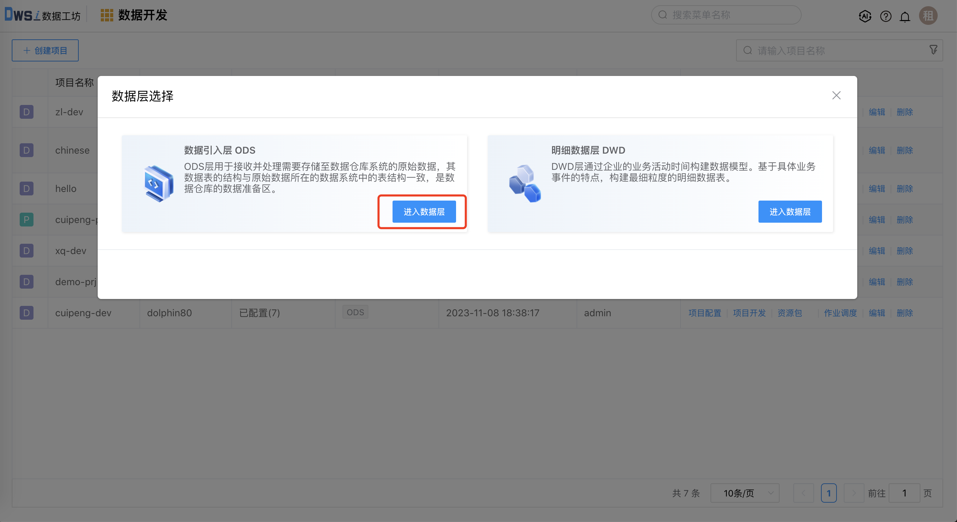Click 创建项目 create project button
The width and height of the screenshot is (957, 522).
tap(45, 50)
